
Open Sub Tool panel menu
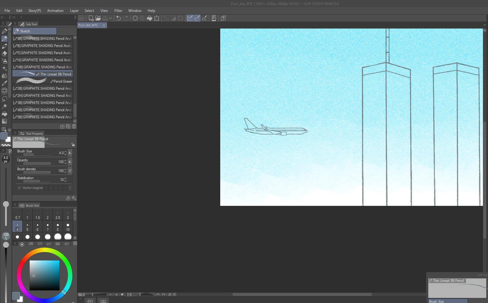[15, 24]
